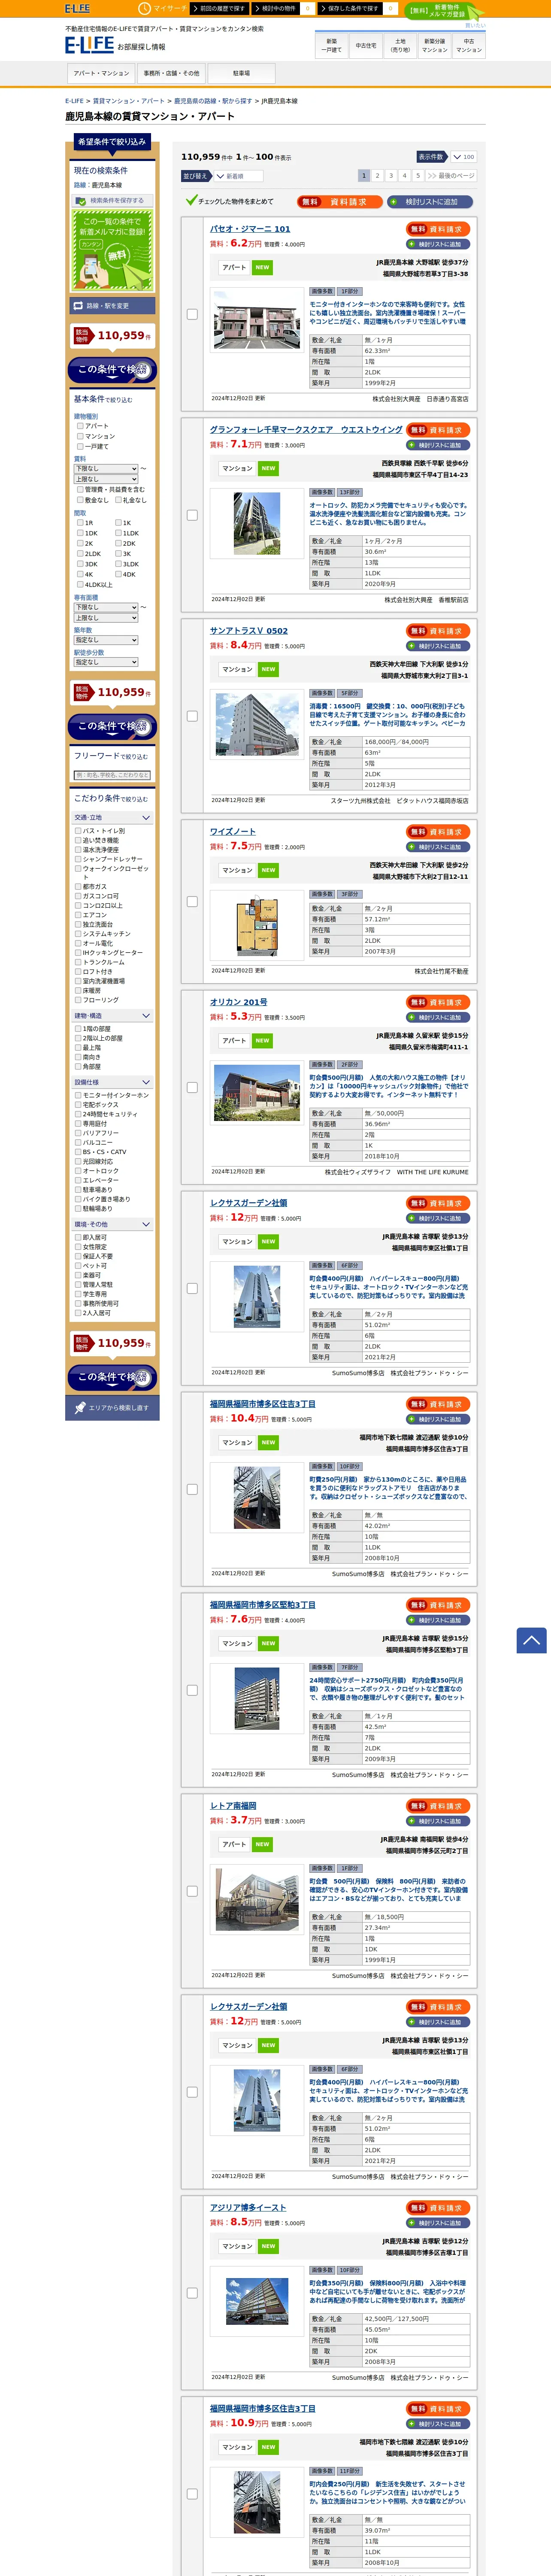The image size is (551, 2576).
Task: Click 資料請求 button for パセオ・ジマーニ 101
Action: pos(438,229)
